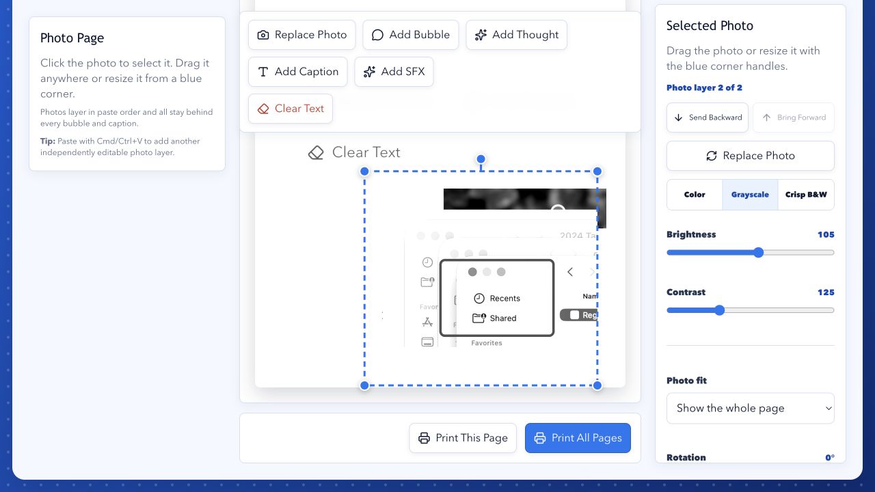Bring the photo layer forward
Screen dimensions: 875x492
coord(794,118)
